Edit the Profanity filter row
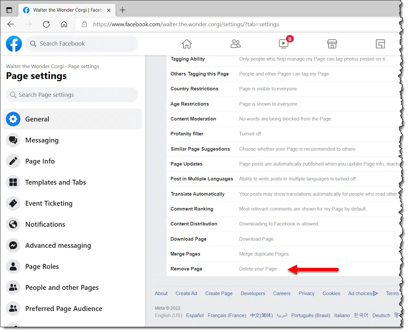Viewport: 409px width, 332px height. tap(283, 134)
